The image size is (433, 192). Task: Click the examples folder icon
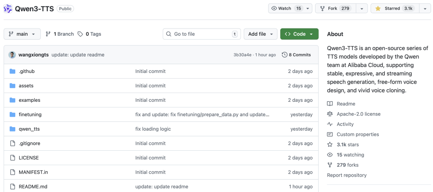click(x=12, y=100)
